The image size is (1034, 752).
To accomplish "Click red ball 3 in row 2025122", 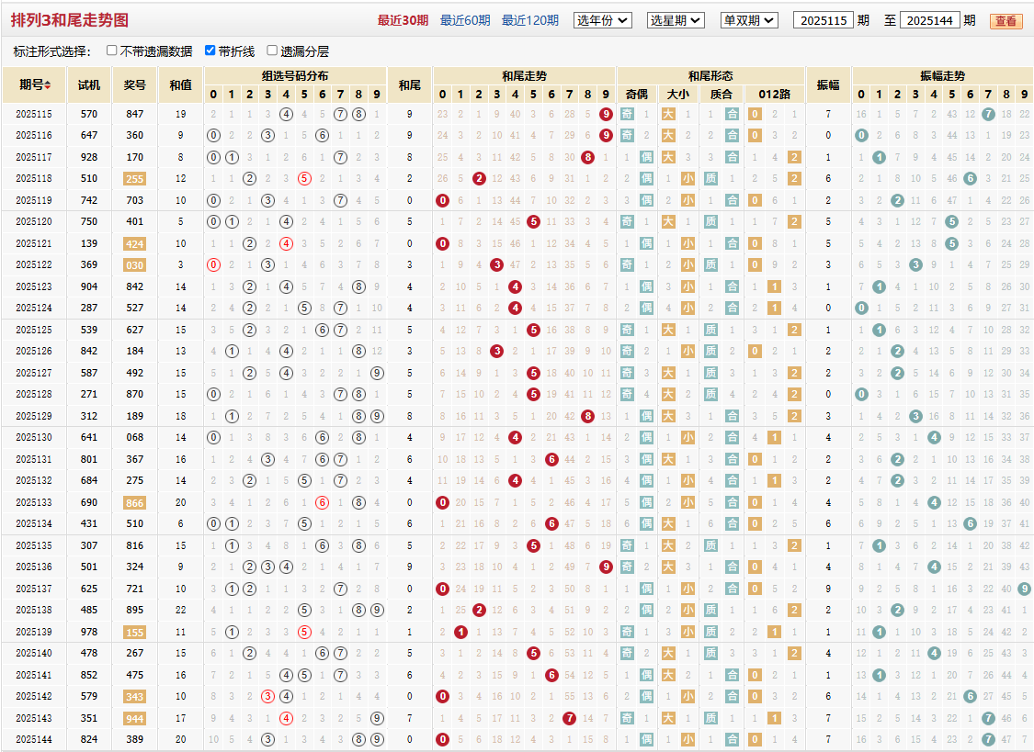I will 497,264.
